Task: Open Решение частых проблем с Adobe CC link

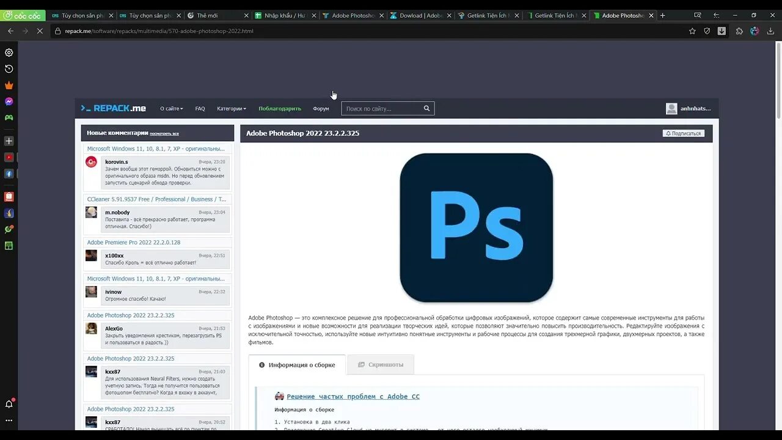Action: click(x=353, y=397)
